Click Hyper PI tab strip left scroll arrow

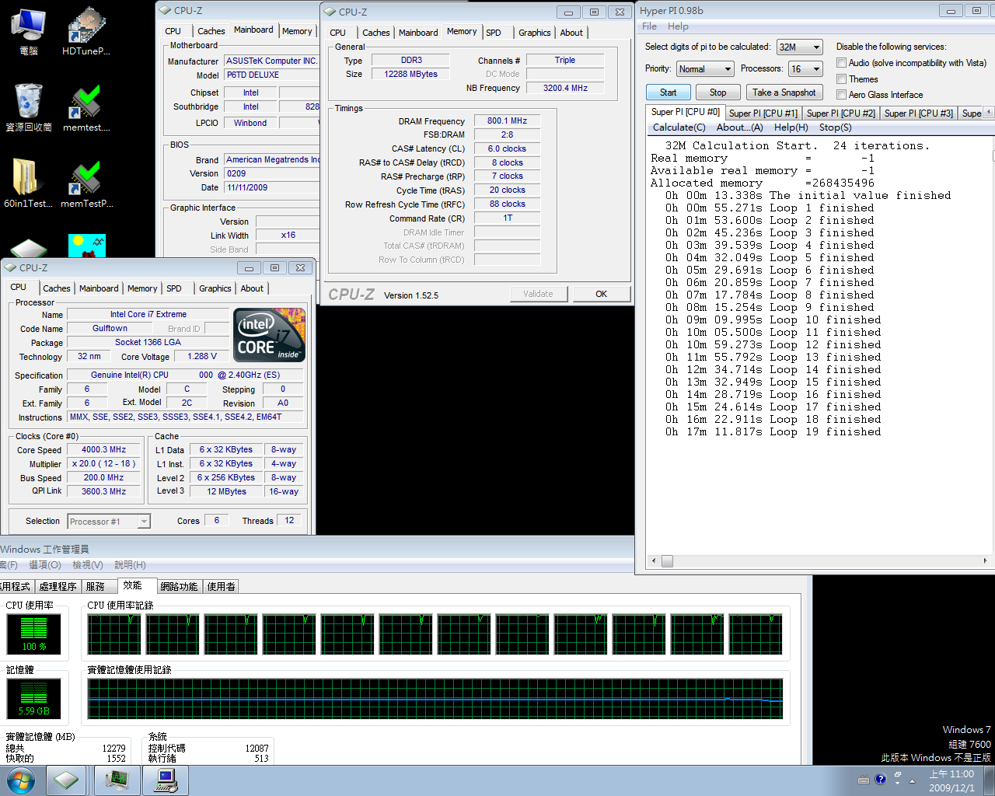989,113
